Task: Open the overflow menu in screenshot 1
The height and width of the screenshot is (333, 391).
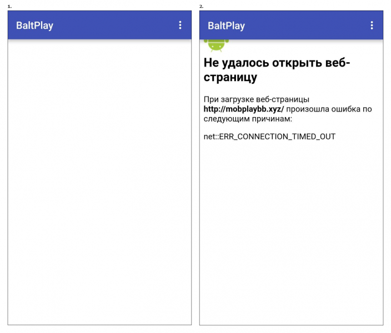Action: 180,25
